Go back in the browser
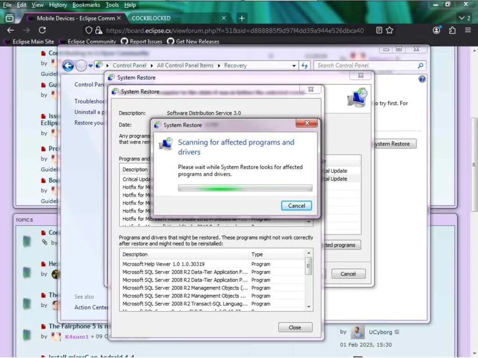478x358 pixels. coord(10,30)
